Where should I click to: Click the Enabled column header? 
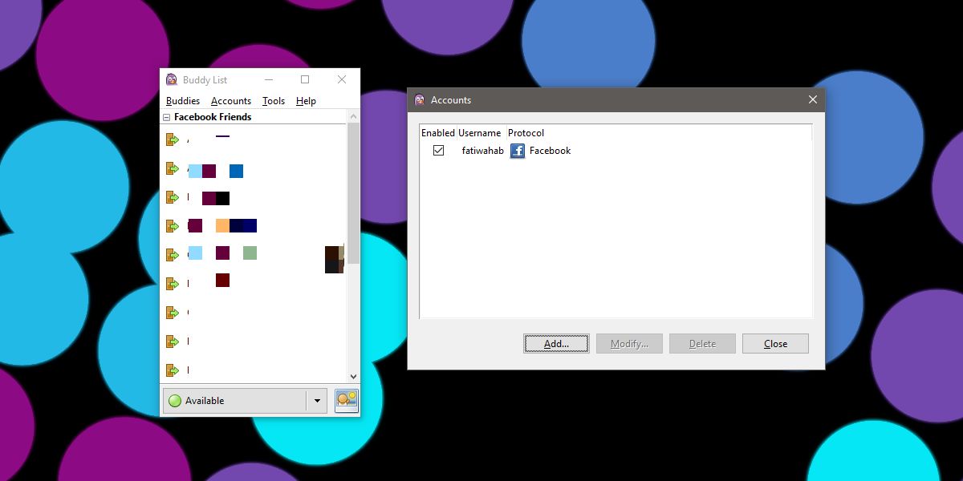[x=438, y=133]
